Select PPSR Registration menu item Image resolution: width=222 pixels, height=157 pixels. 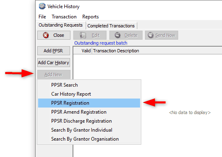[x=89, y=103]
